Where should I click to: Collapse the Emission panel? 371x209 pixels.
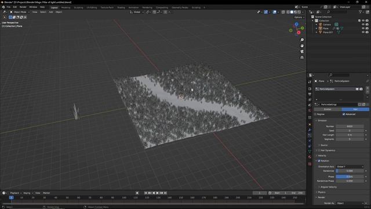322,121
